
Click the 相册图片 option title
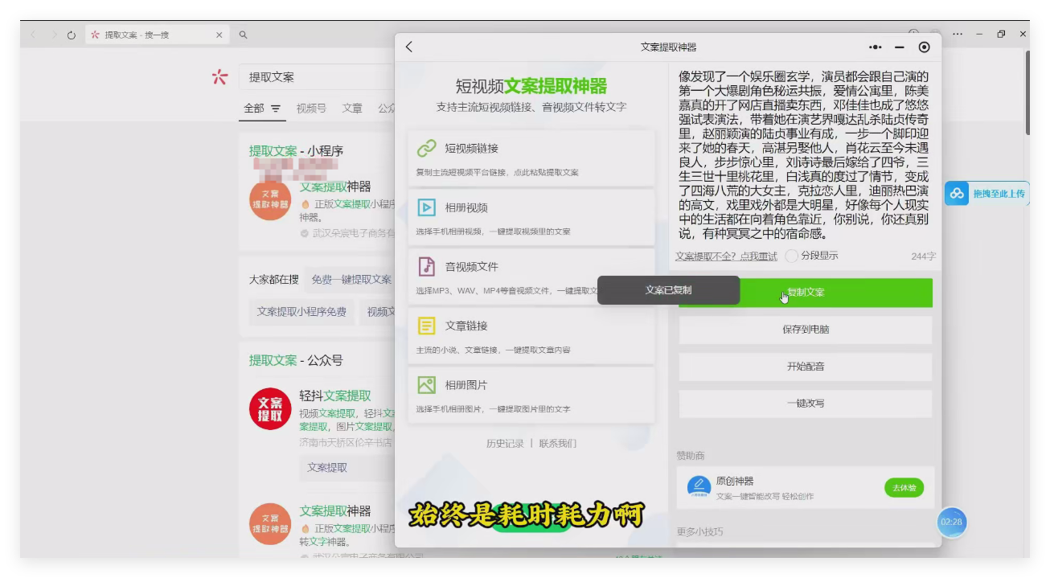pos(466,385)
